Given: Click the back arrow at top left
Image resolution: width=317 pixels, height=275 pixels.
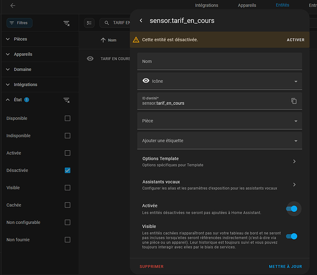Looking at the screenshot, I should [13, 5].
